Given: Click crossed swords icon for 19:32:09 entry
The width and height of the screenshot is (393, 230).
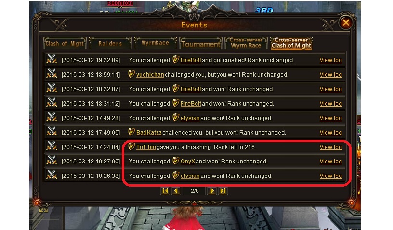Looking at the screenshot, I should click(x=52, y=59).
